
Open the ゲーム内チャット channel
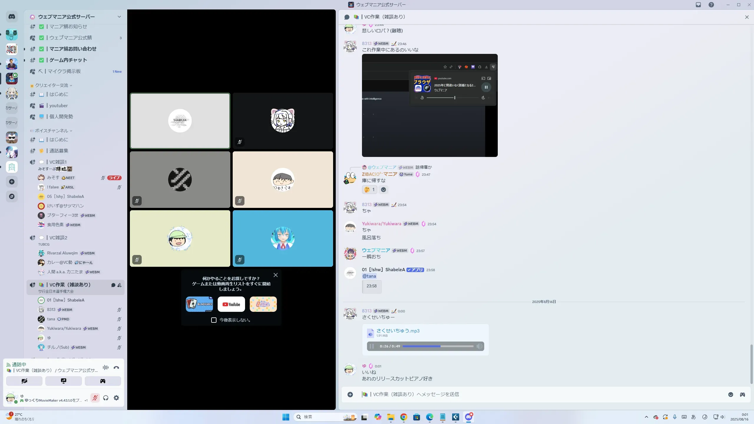click(68, 60)
